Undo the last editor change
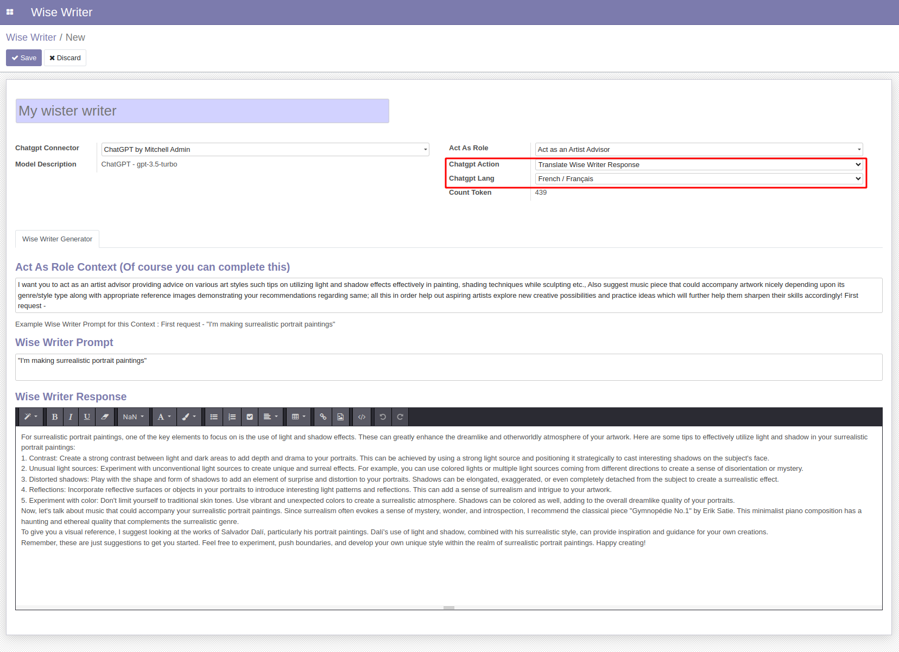899x652 pixels. pos(383,417)
